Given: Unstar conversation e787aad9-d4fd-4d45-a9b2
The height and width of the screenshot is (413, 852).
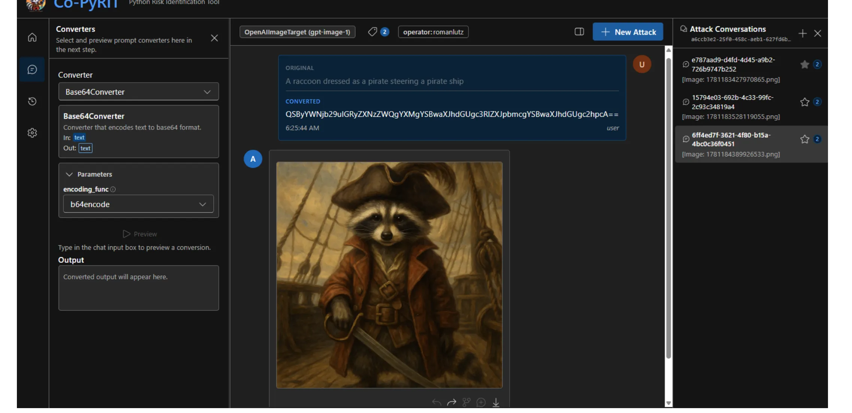Looking at the screenshot, I should (804, 65).
